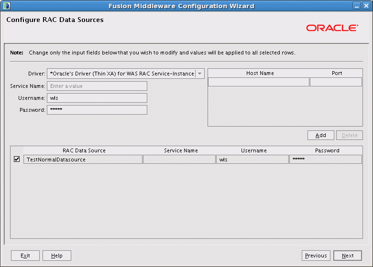Open Help for this wizard page
Image resolution: width=373 pixels, height=267 pixels.
[x=57, y=256]
